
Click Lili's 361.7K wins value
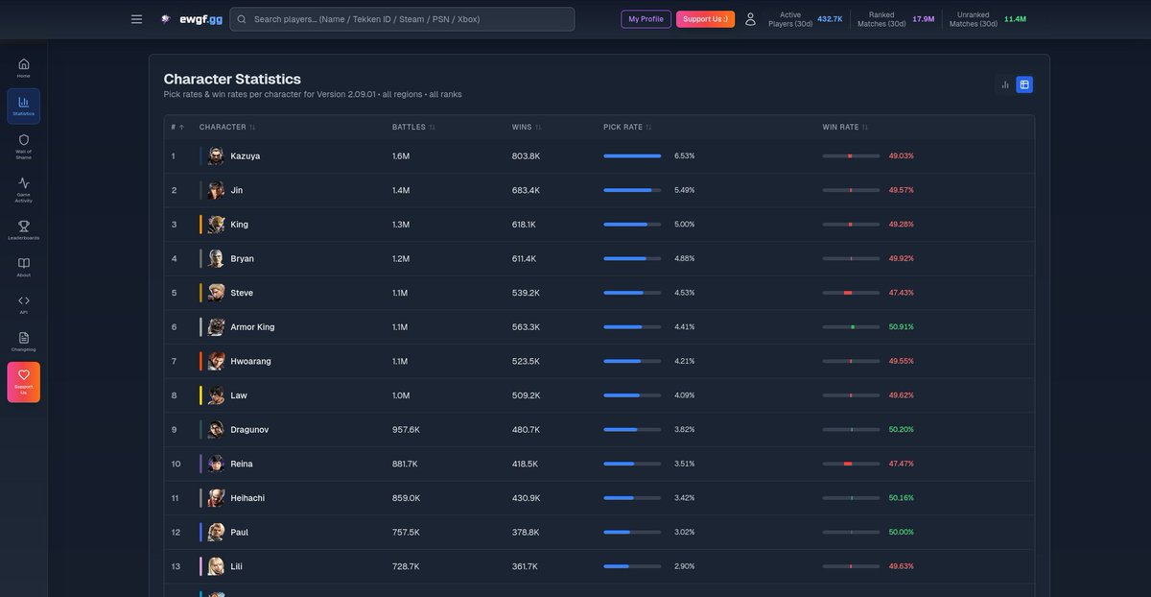(525, 566)
